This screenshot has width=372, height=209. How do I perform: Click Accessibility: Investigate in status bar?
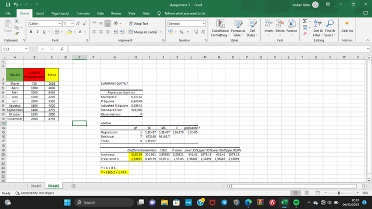coord(35,193)
